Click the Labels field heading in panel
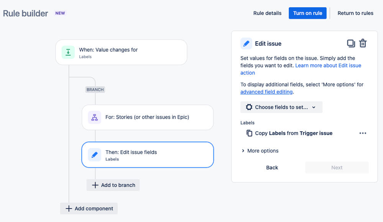Viewport: 383px width, 222px height. coord(247,123)
